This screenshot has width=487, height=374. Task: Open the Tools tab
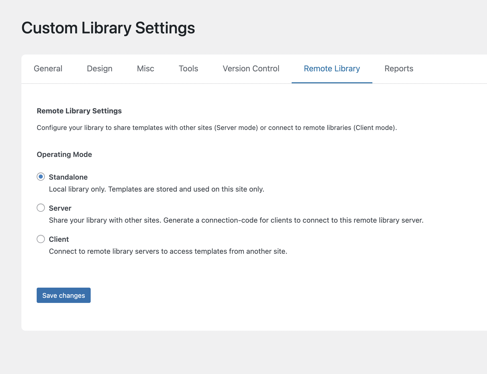tap(188, 69)
